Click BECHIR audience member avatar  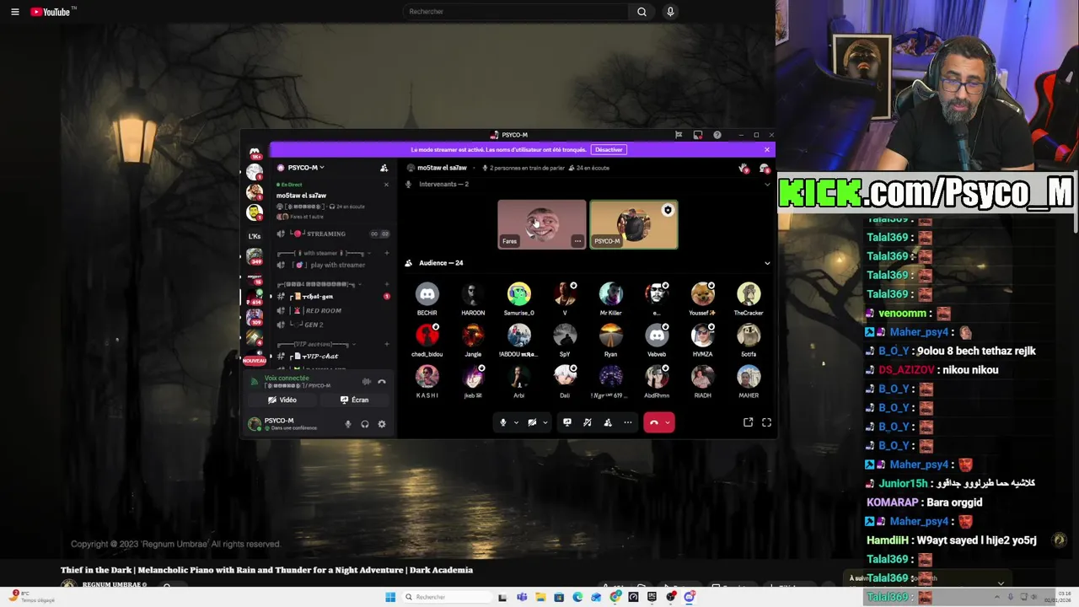(427, 294)
